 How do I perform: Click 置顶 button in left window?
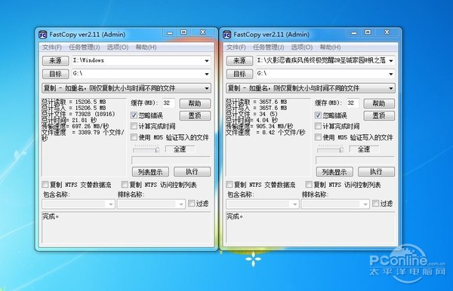(195, 115)
